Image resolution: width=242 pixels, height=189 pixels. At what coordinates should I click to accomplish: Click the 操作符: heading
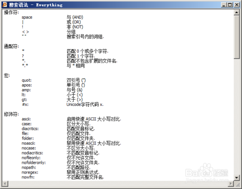coord(11,12)
